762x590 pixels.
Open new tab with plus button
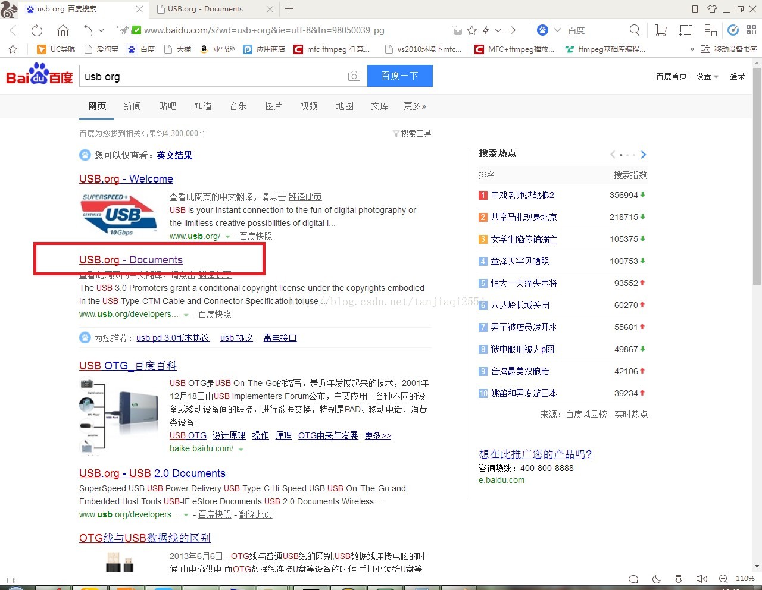pyautogui.click(x=289, y=9)
